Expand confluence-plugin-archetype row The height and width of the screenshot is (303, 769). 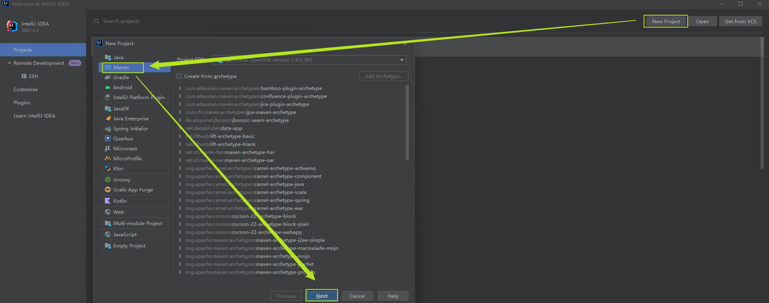point(180,96)
